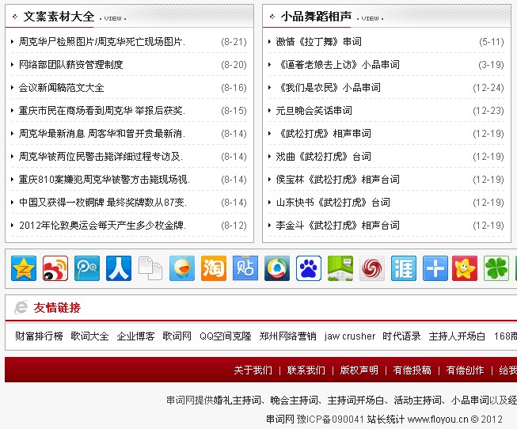Open more share options plus icon
This screenshot has height=429, width=517.
(435, 268)
